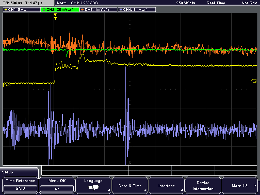Viewport: 260px width, 195px height.
Task: Select the CH1 5 V channel tab
Action: (22, 10)
